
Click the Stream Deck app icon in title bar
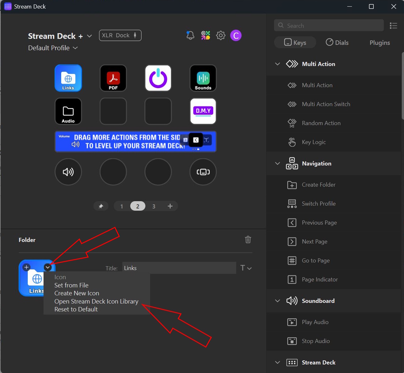click(8, 7)
